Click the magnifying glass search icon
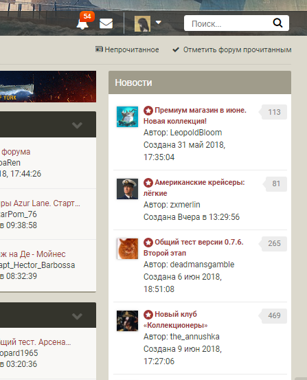The image size is (307, 380). [x=277, y=23]
